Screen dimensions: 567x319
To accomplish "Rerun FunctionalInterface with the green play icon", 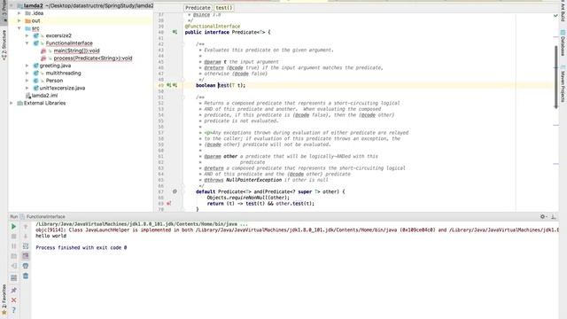I will [14, 227].
